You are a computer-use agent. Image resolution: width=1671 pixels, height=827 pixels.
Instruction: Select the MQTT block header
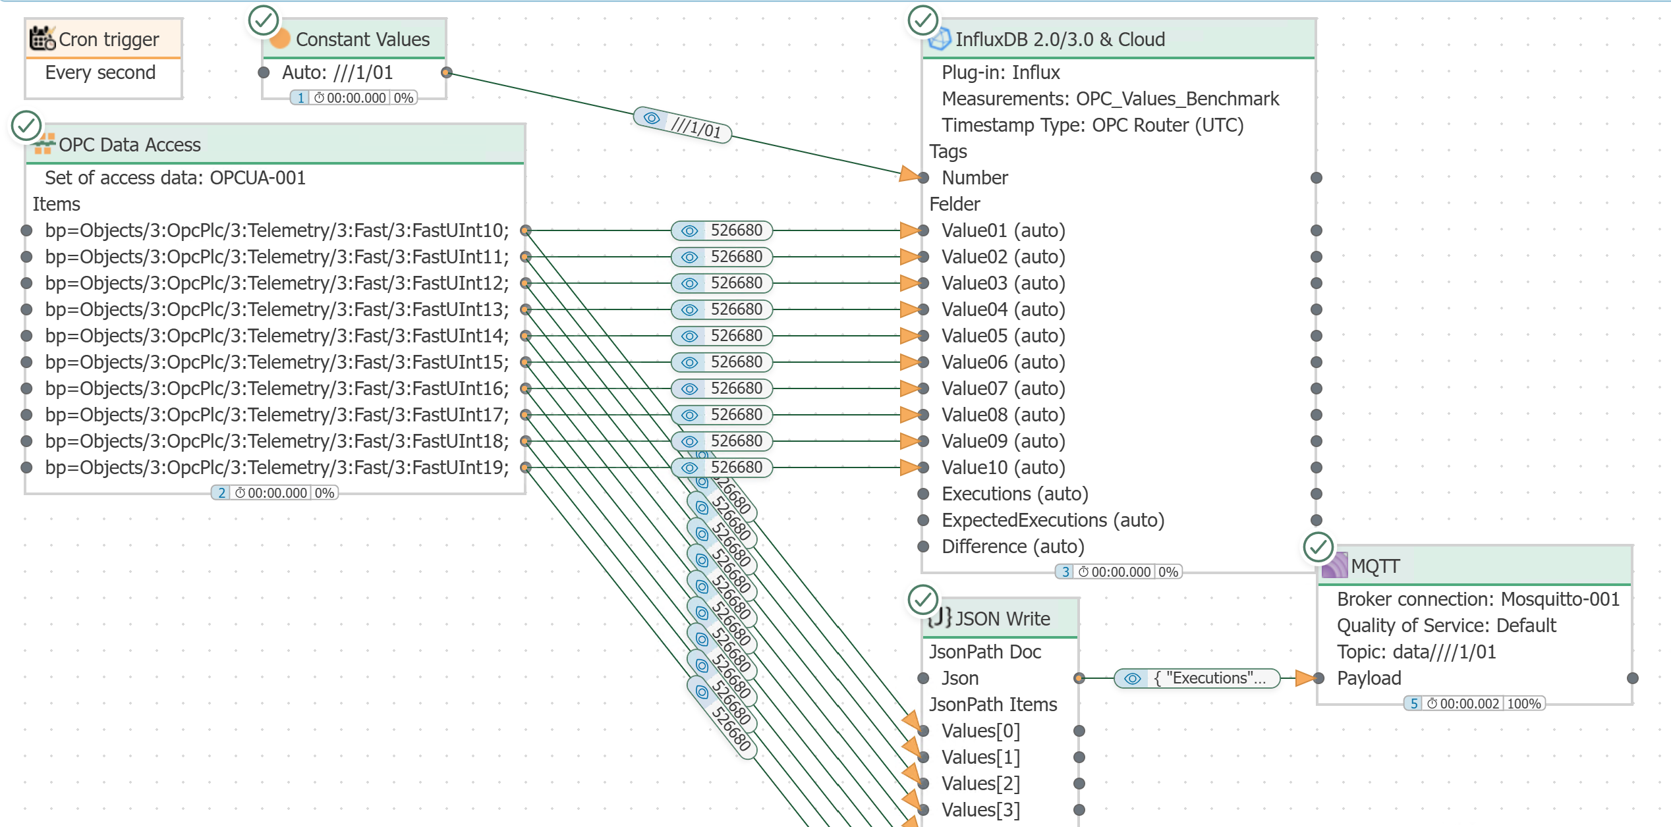(x=1475, y=566)
